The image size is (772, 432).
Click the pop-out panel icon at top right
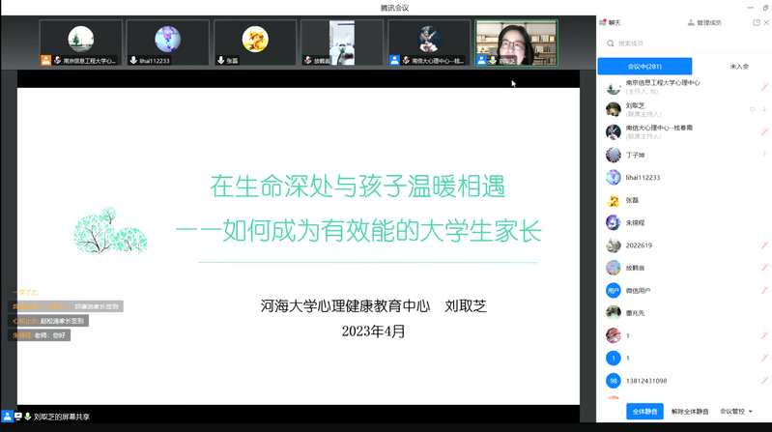pyautogui.click(x=756, y=22)
